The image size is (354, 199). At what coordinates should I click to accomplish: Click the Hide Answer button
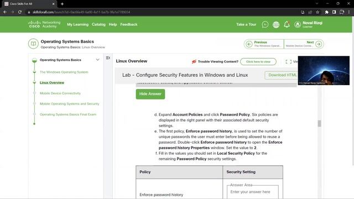[x=150, y=94]
